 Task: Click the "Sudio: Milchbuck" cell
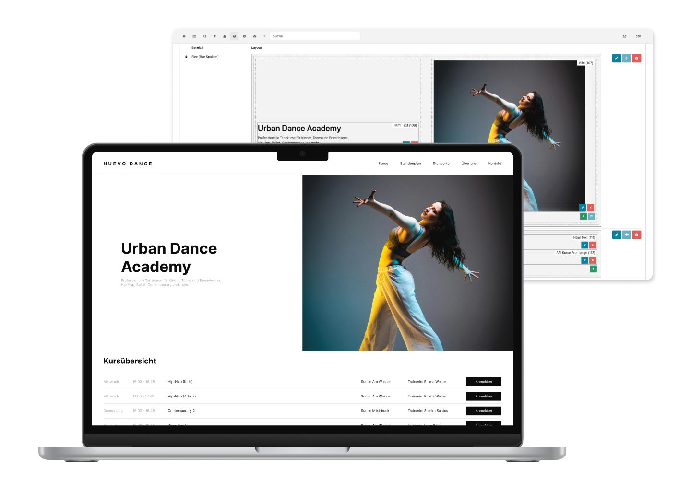click(375, 411)
